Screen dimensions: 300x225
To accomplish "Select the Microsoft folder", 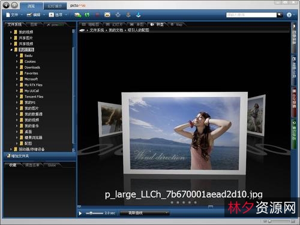I will [x=31, y=79].
